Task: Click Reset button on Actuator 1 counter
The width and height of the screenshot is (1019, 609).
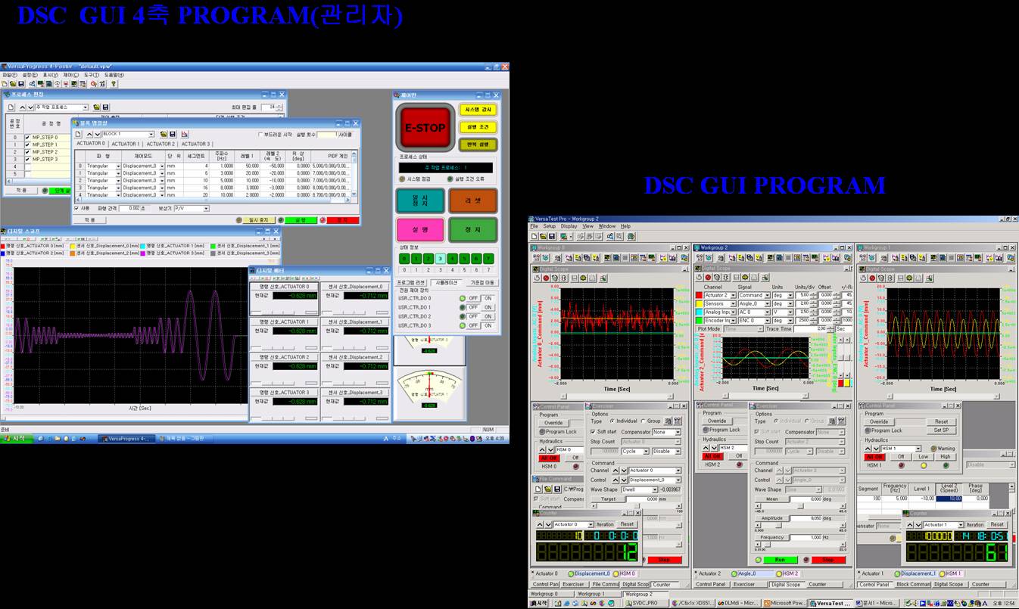Action: (997, 524)
